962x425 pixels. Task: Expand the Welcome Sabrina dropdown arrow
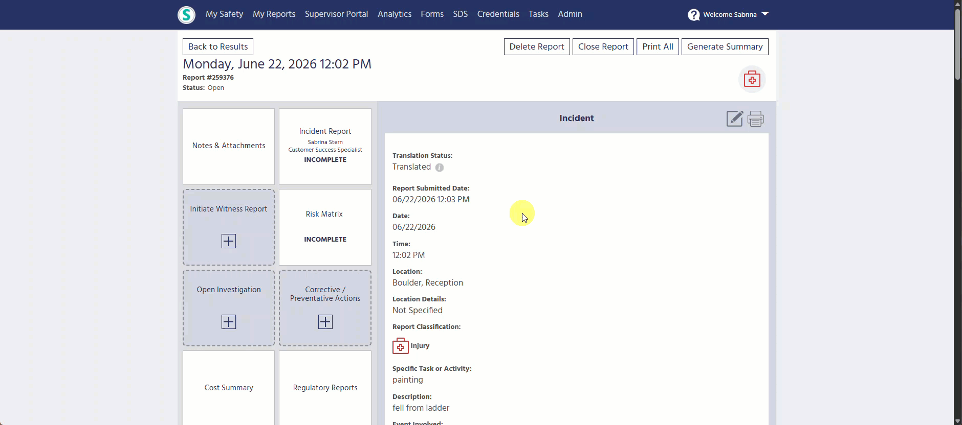coord(765,14)
